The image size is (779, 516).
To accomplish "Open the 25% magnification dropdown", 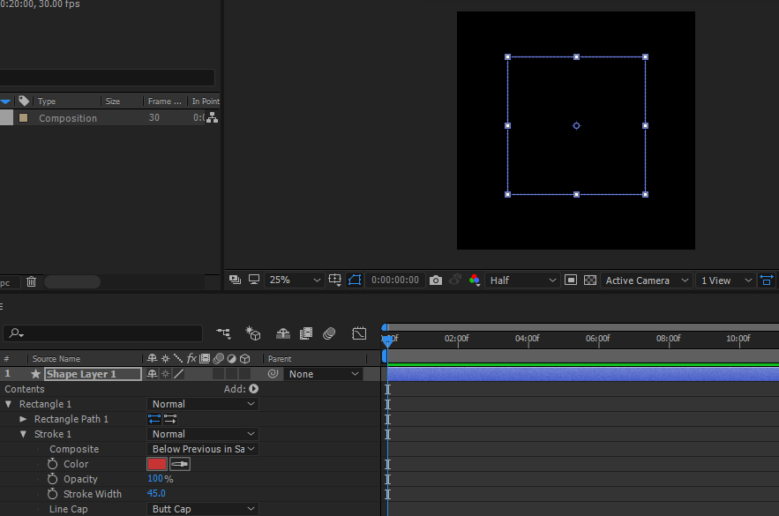I will (x=294, y=280).
